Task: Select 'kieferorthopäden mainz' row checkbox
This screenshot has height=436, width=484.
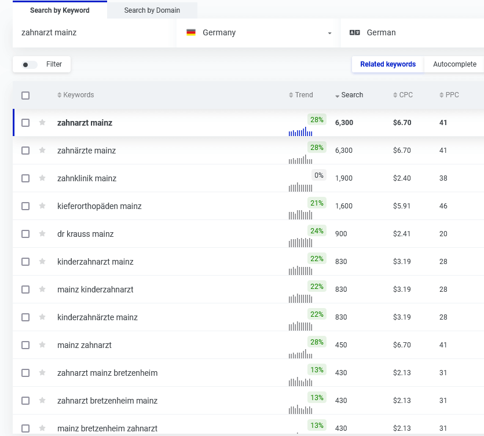Action: [x=25, y=206]
